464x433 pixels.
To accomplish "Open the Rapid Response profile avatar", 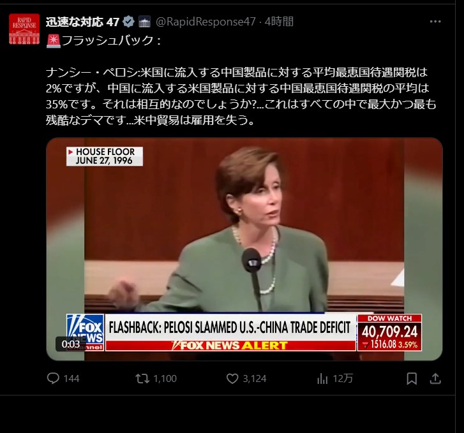I will 24,29.
